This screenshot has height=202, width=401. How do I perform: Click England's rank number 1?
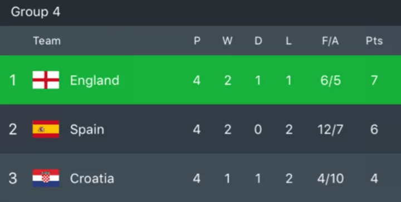click(12, 80)
